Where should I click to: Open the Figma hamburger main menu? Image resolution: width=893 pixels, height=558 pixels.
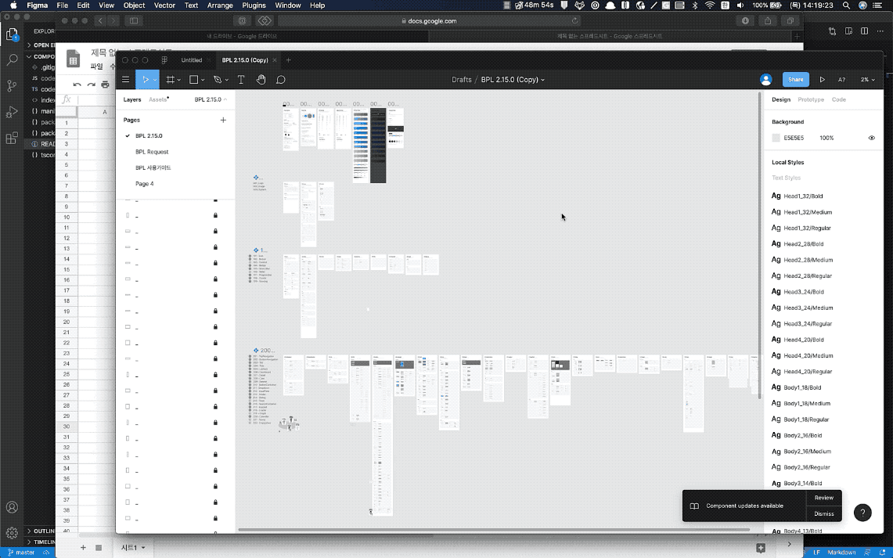pos(125,80)
